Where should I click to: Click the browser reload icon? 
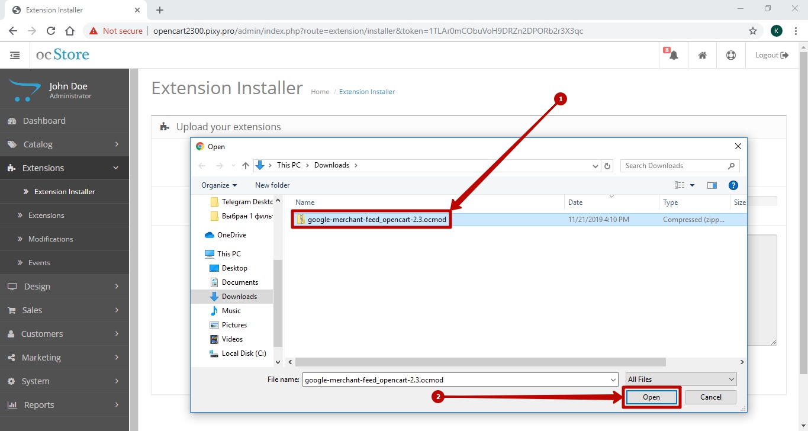(51, 31)
